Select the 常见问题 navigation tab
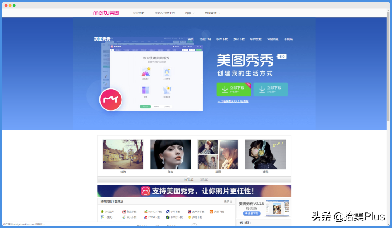The height and width of the screenshot is (228, 392). (x=273, y=39)
